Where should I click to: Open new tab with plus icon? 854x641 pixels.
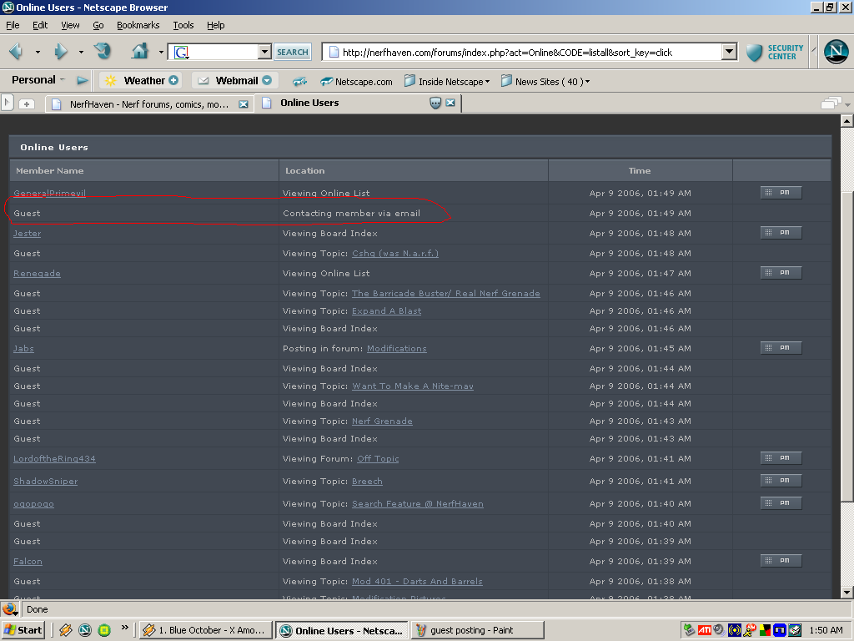(27, 104)
